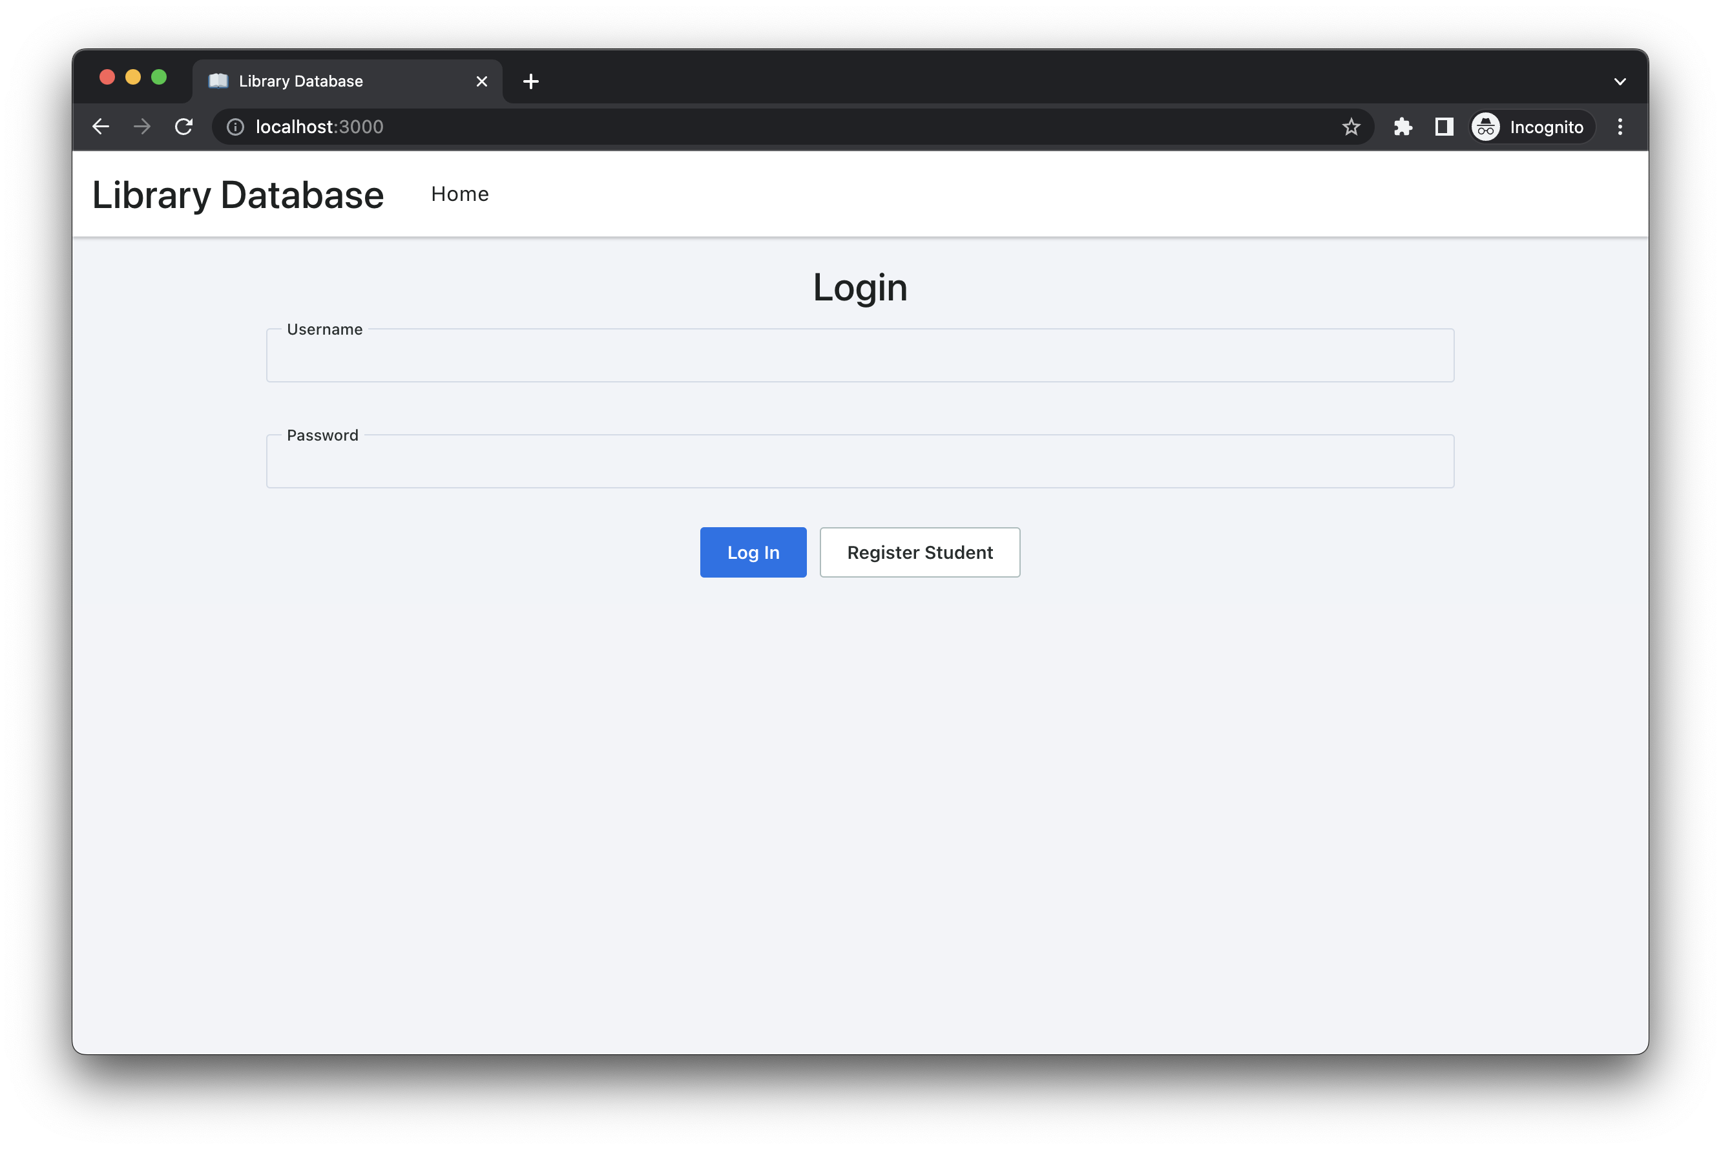Focus the Username input field
Screen dimensions: 1721x1150
point(859,357)
